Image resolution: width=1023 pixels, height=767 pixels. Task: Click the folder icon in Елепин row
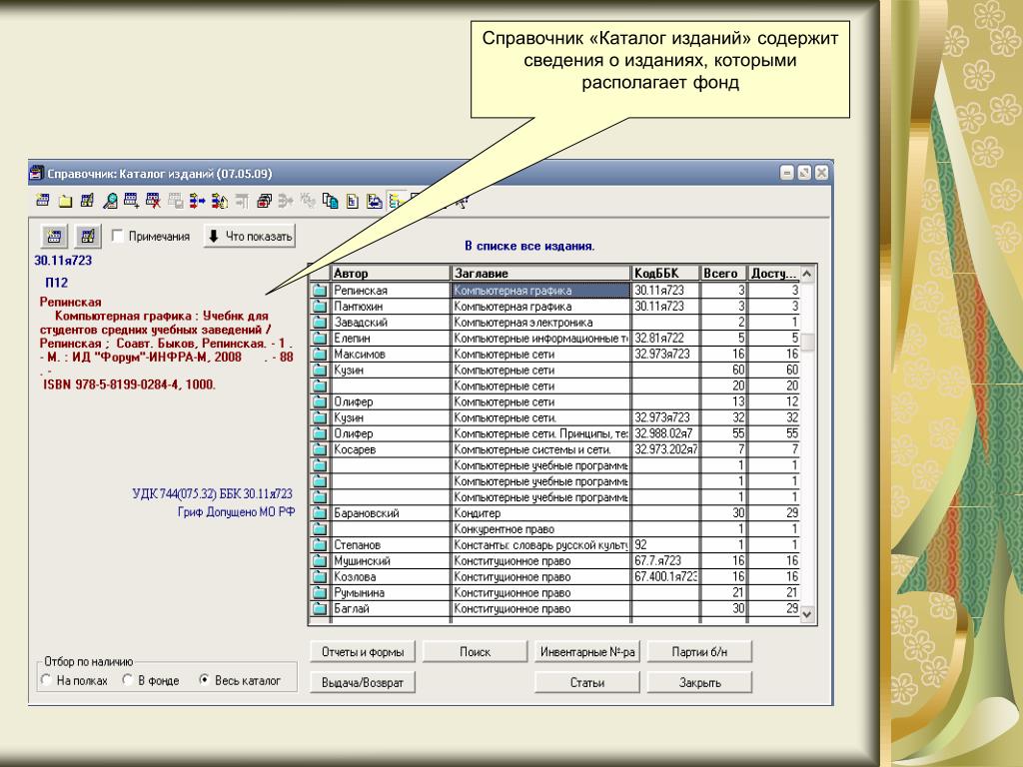pos(319,338)
